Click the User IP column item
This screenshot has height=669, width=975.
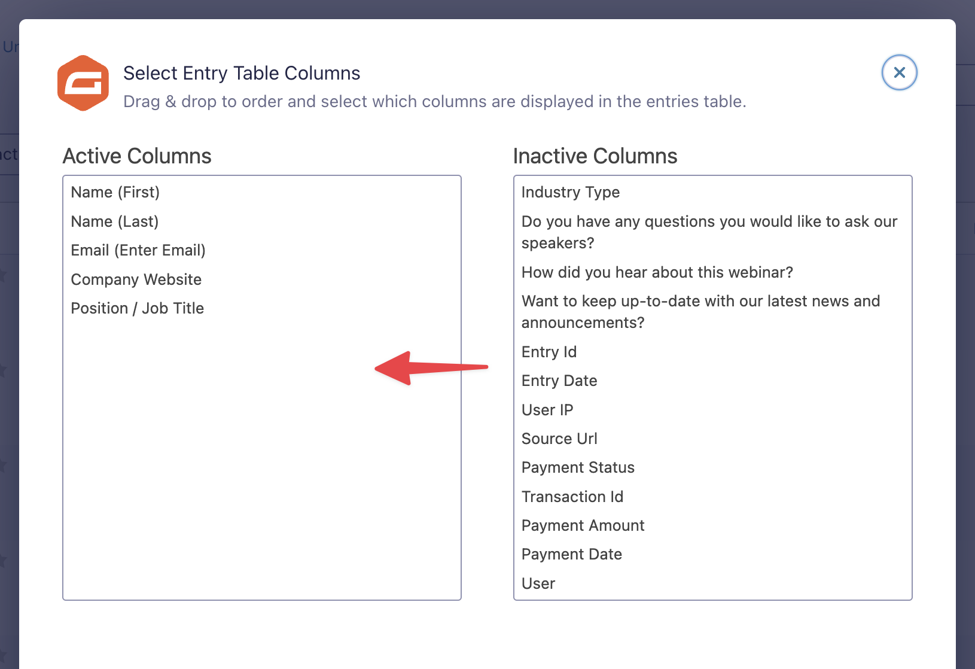point(547,410)
